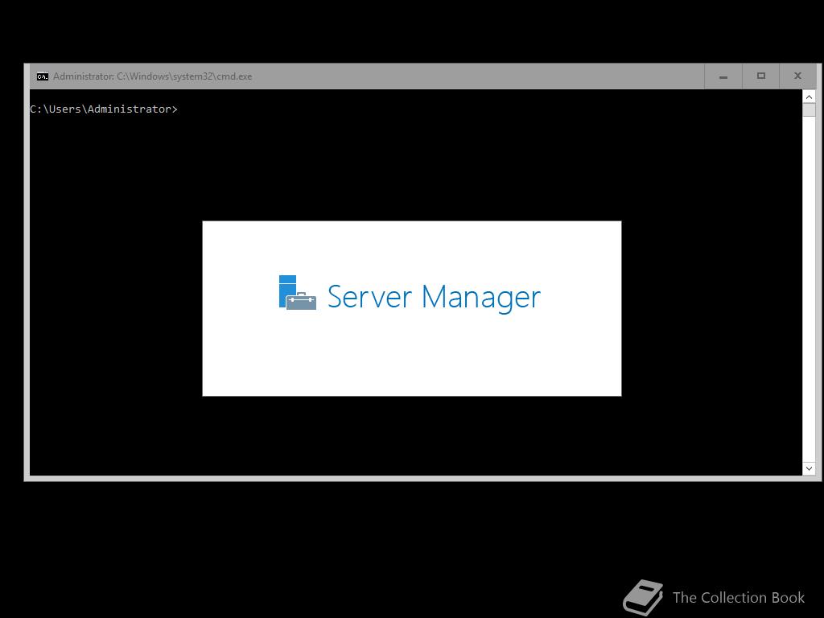Click the scrollbar up arrow in cmd window
This screenshot has height=618, width=824.
809,97
